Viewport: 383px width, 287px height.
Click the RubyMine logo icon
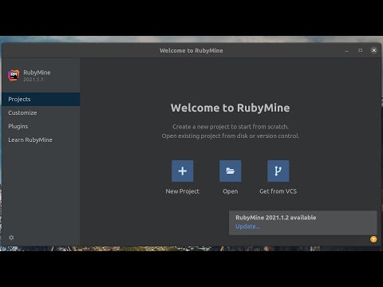click(x=14, y=76)
